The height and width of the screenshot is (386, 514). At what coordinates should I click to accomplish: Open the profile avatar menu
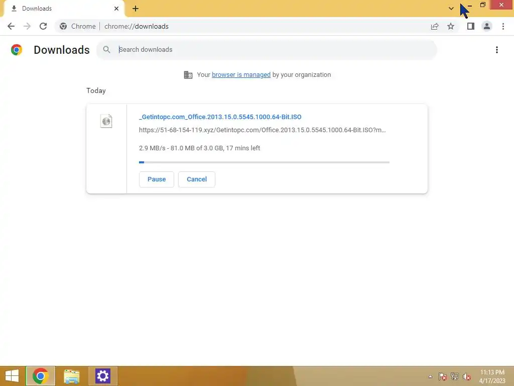(x=487, y=26)
